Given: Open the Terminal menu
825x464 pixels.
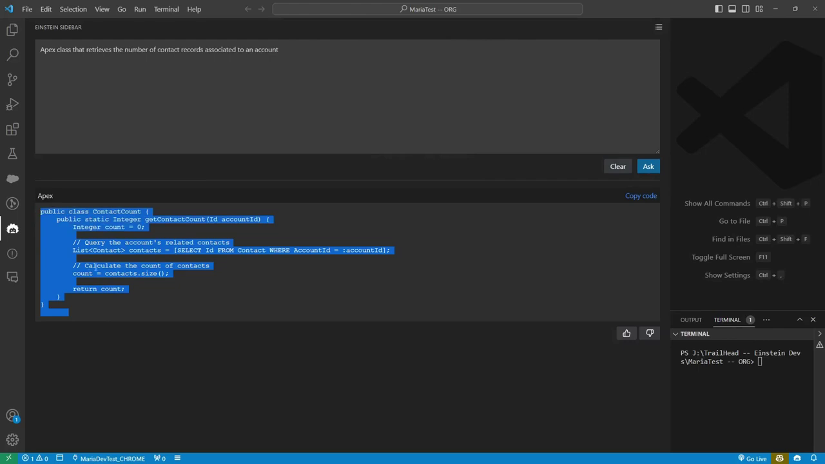Looking at the screenshot, I should click(x=166, y=9).
